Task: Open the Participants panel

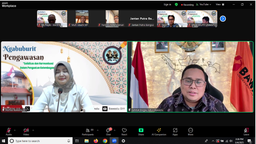Action: point(88,132)
